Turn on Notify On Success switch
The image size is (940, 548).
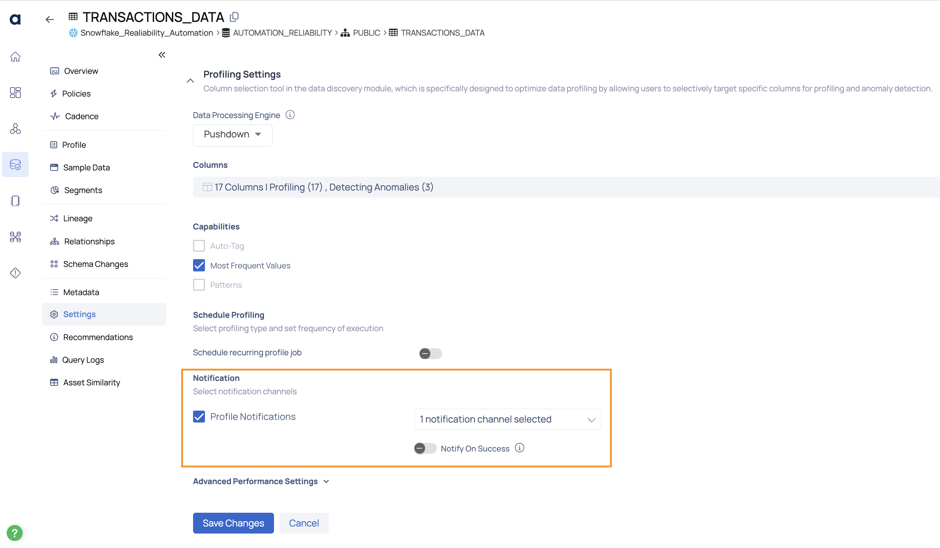(425, 448)
